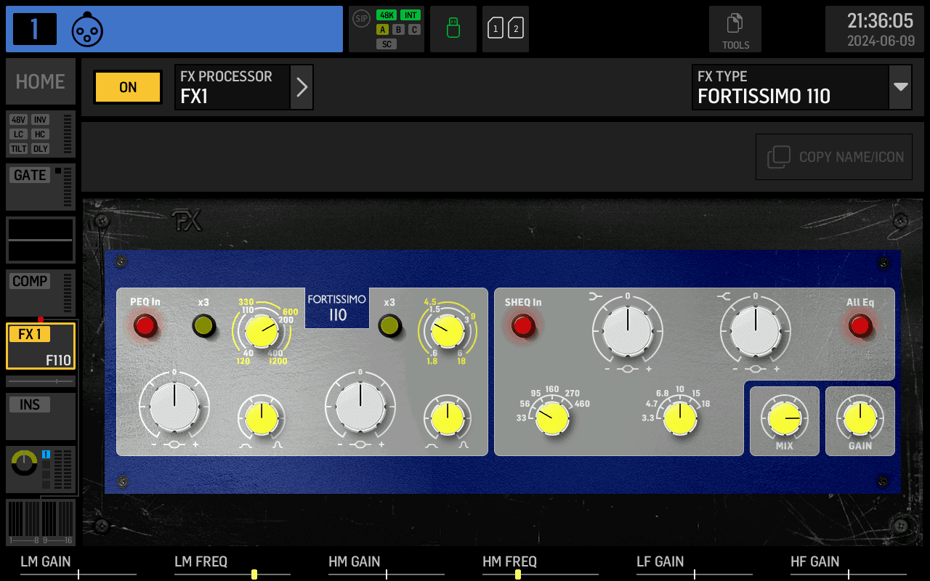This screenshot has height=581, width=930.
Task: Click the SC indicator in status block
Action: coord(387,44)
